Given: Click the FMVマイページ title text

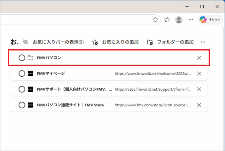Looking at the screenshot, I should coord(51,73).
